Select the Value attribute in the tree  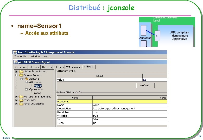38,86
